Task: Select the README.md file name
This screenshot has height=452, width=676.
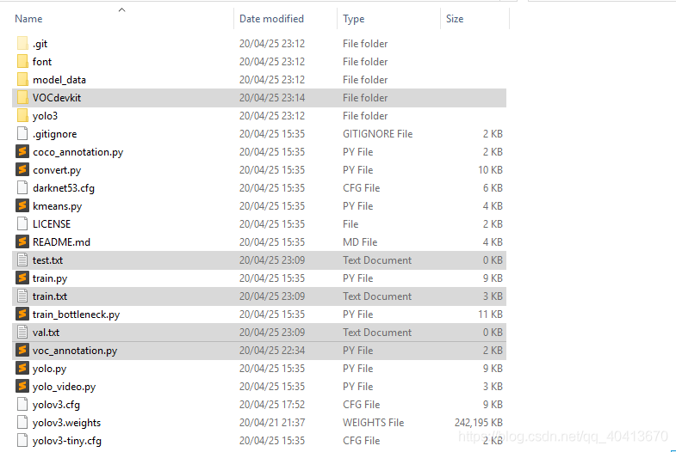Action: click(x=61, y=242)
